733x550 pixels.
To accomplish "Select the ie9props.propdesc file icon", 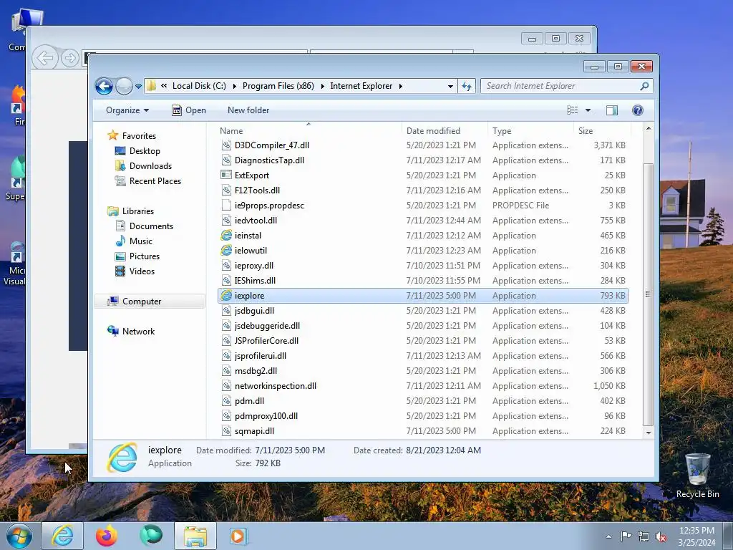I will 226,206.
